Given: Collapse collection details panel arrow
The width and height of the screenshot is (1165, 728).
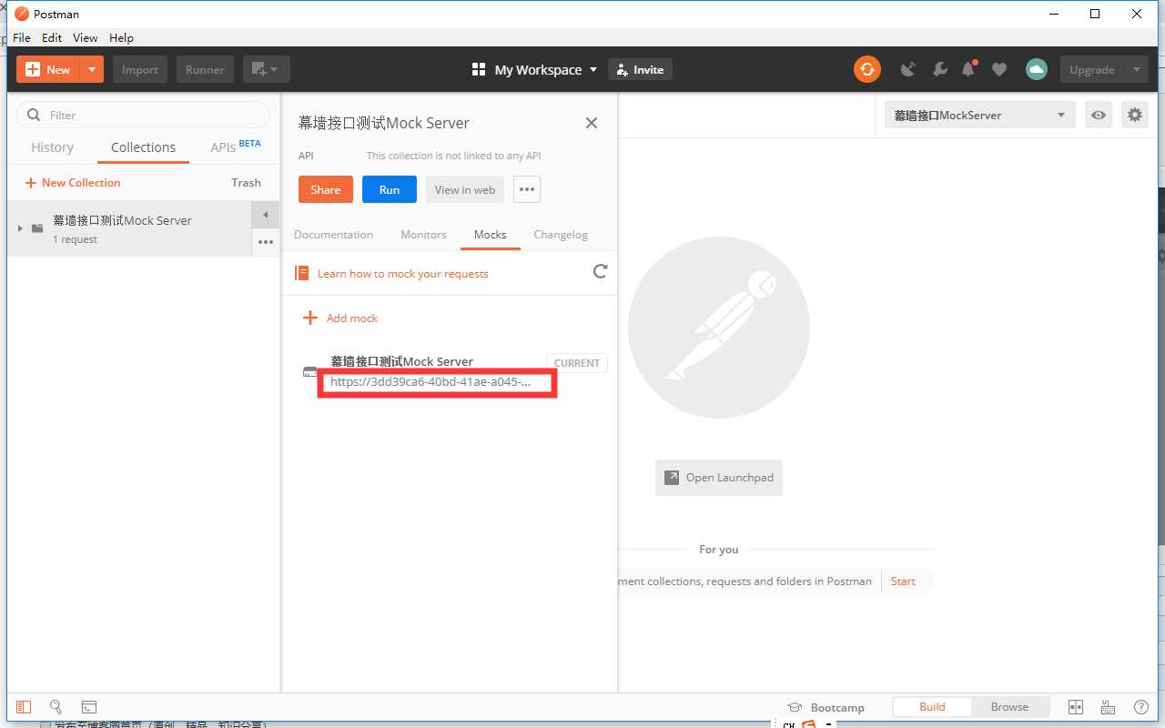Looking at the screenshot, I should (265, 215).
